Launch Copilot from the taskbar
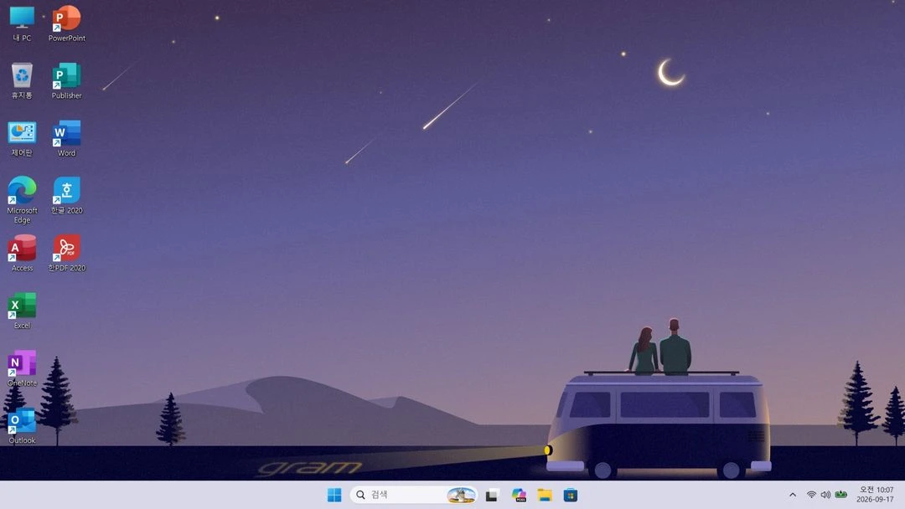 click(x=519, y=495)
